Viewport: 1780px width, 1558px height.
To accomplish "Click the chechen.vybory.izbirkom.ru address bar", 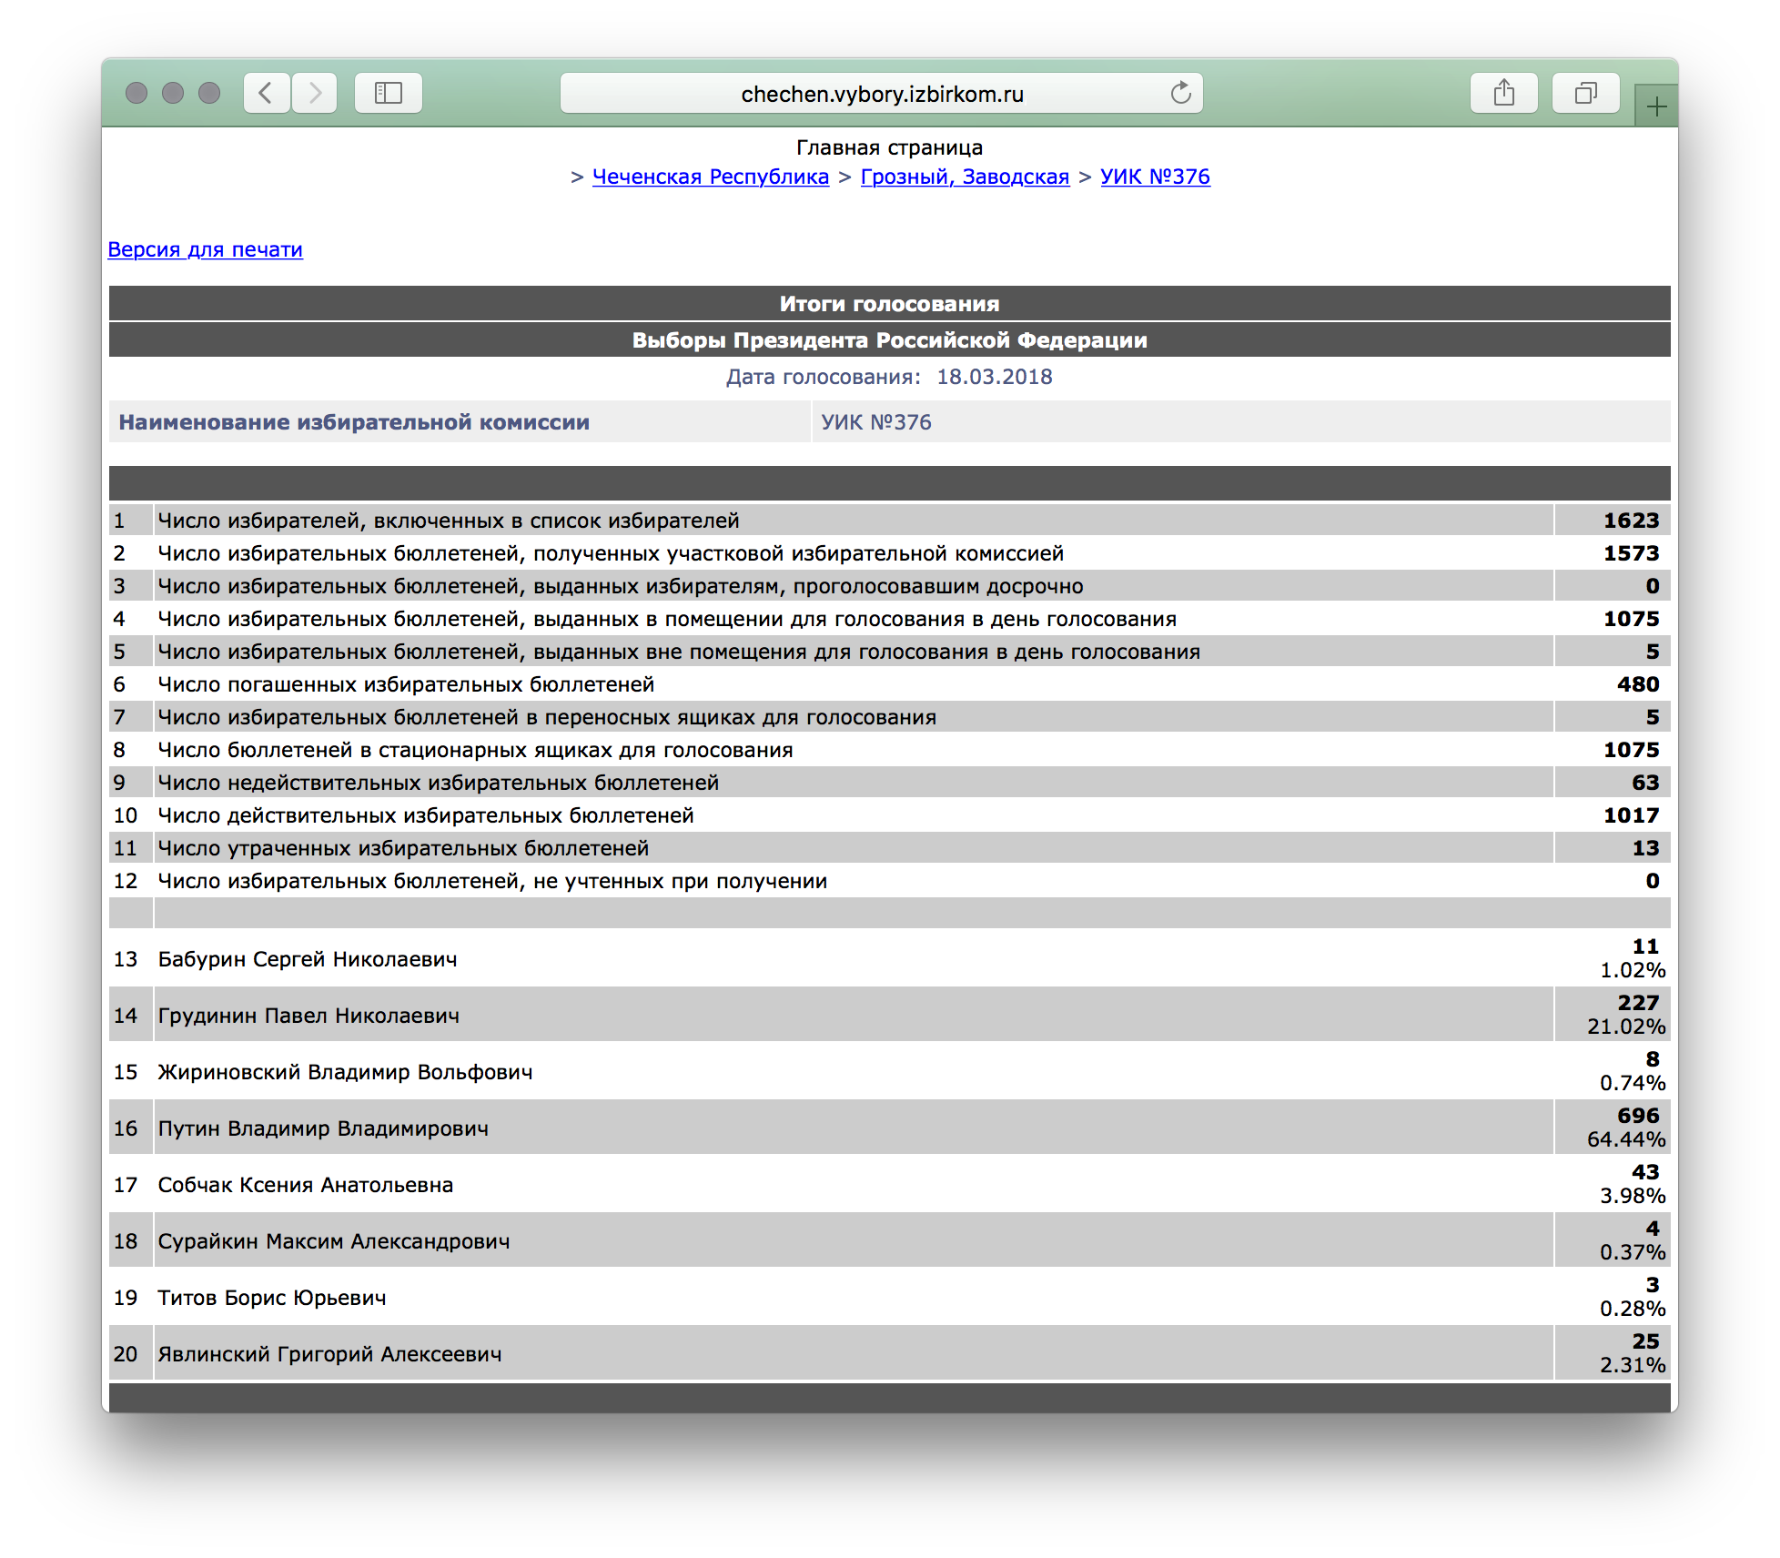I will 881,94.
